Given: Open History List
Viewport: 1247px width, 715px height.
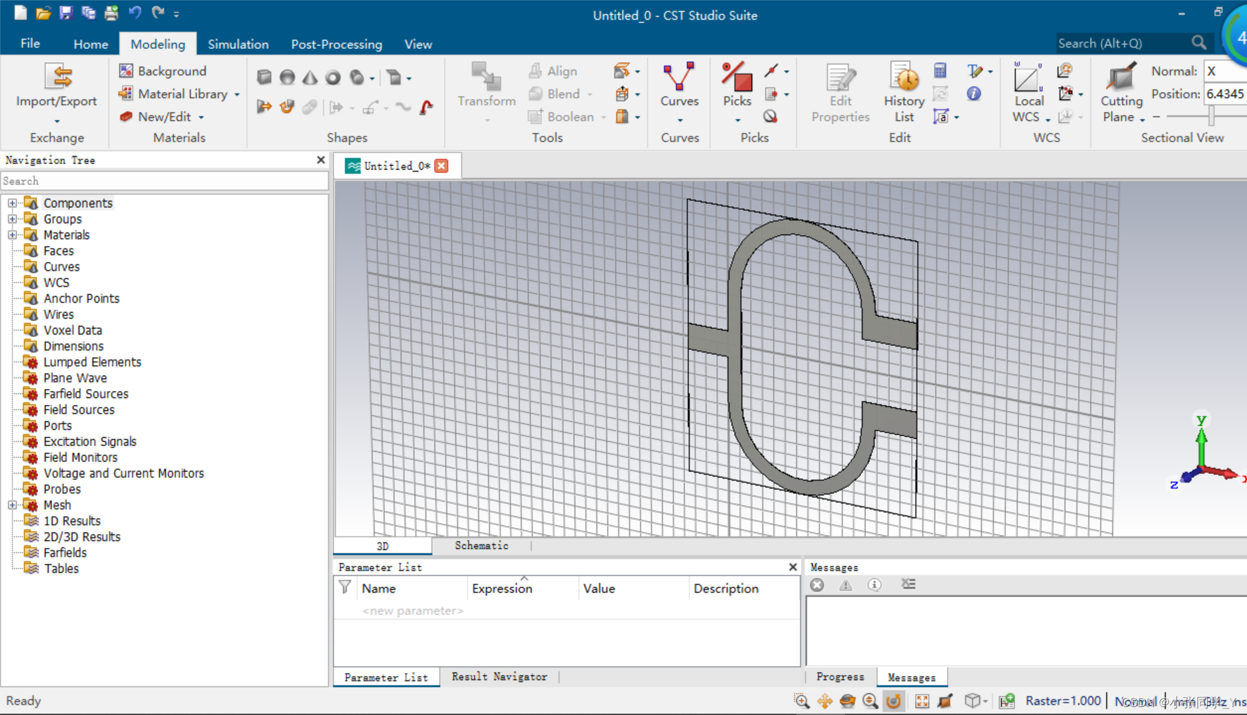Looking at the screenshot, I should click(904, 92).
